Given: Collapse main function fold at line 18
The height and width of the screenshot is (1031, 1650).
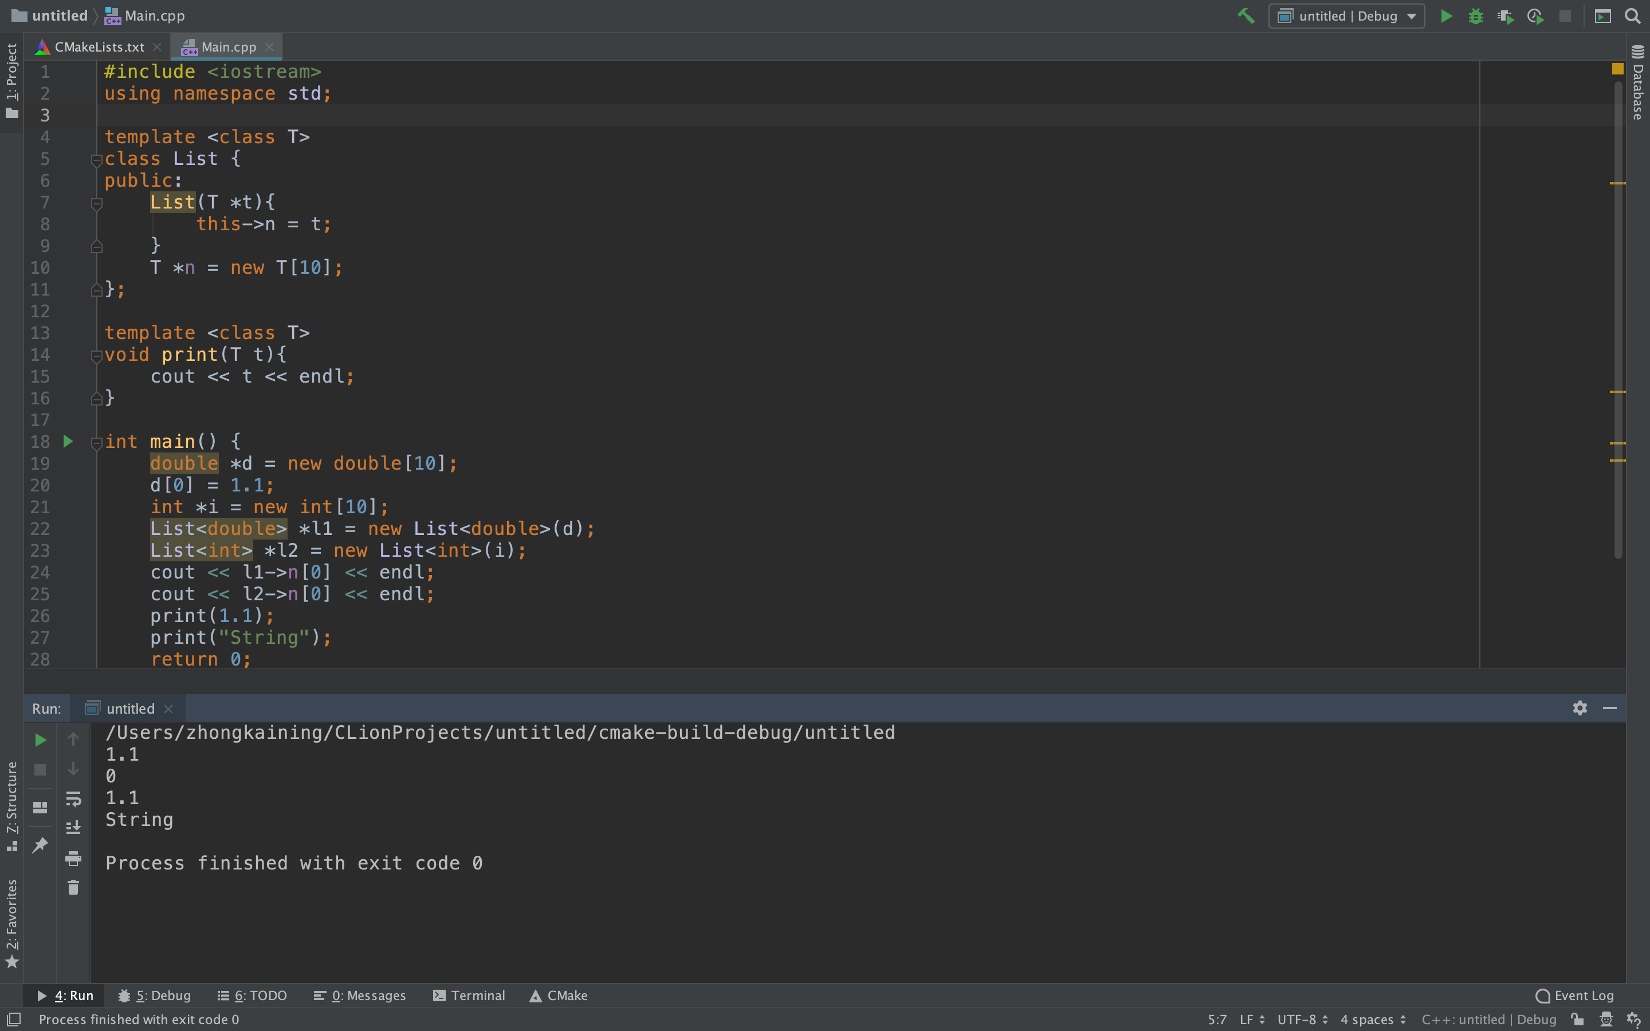Looking at the screenshot, I should (97, 443).
